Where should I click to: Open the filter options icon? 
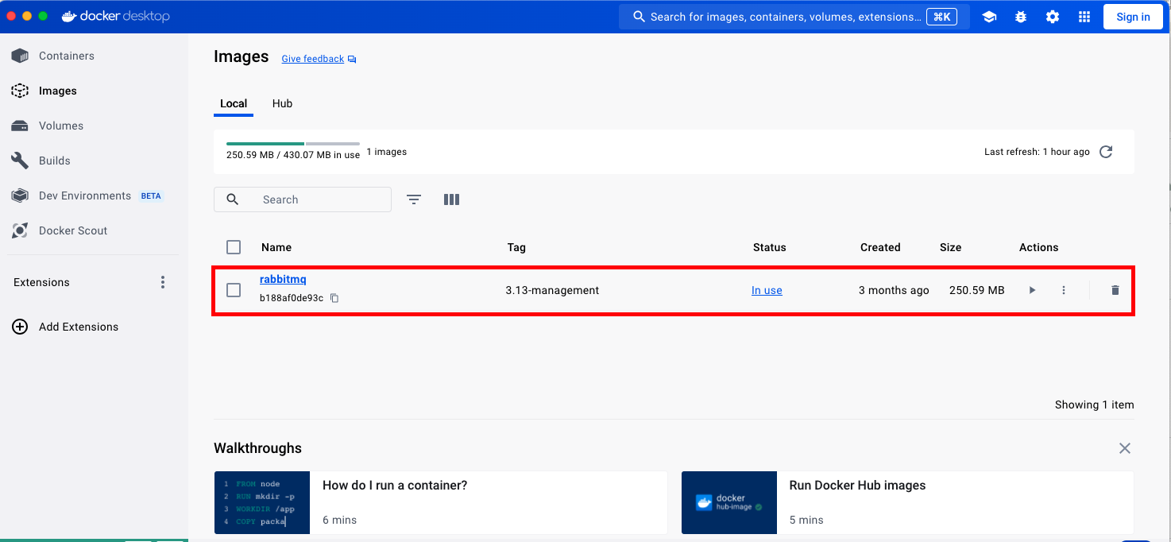[x=414, y=199]
